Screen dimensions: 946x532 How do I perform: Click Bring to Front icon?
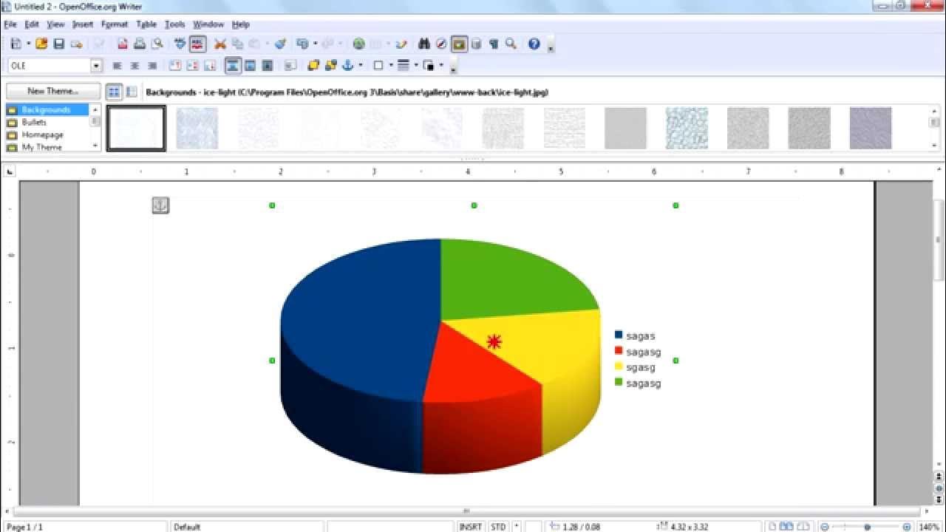313,66
